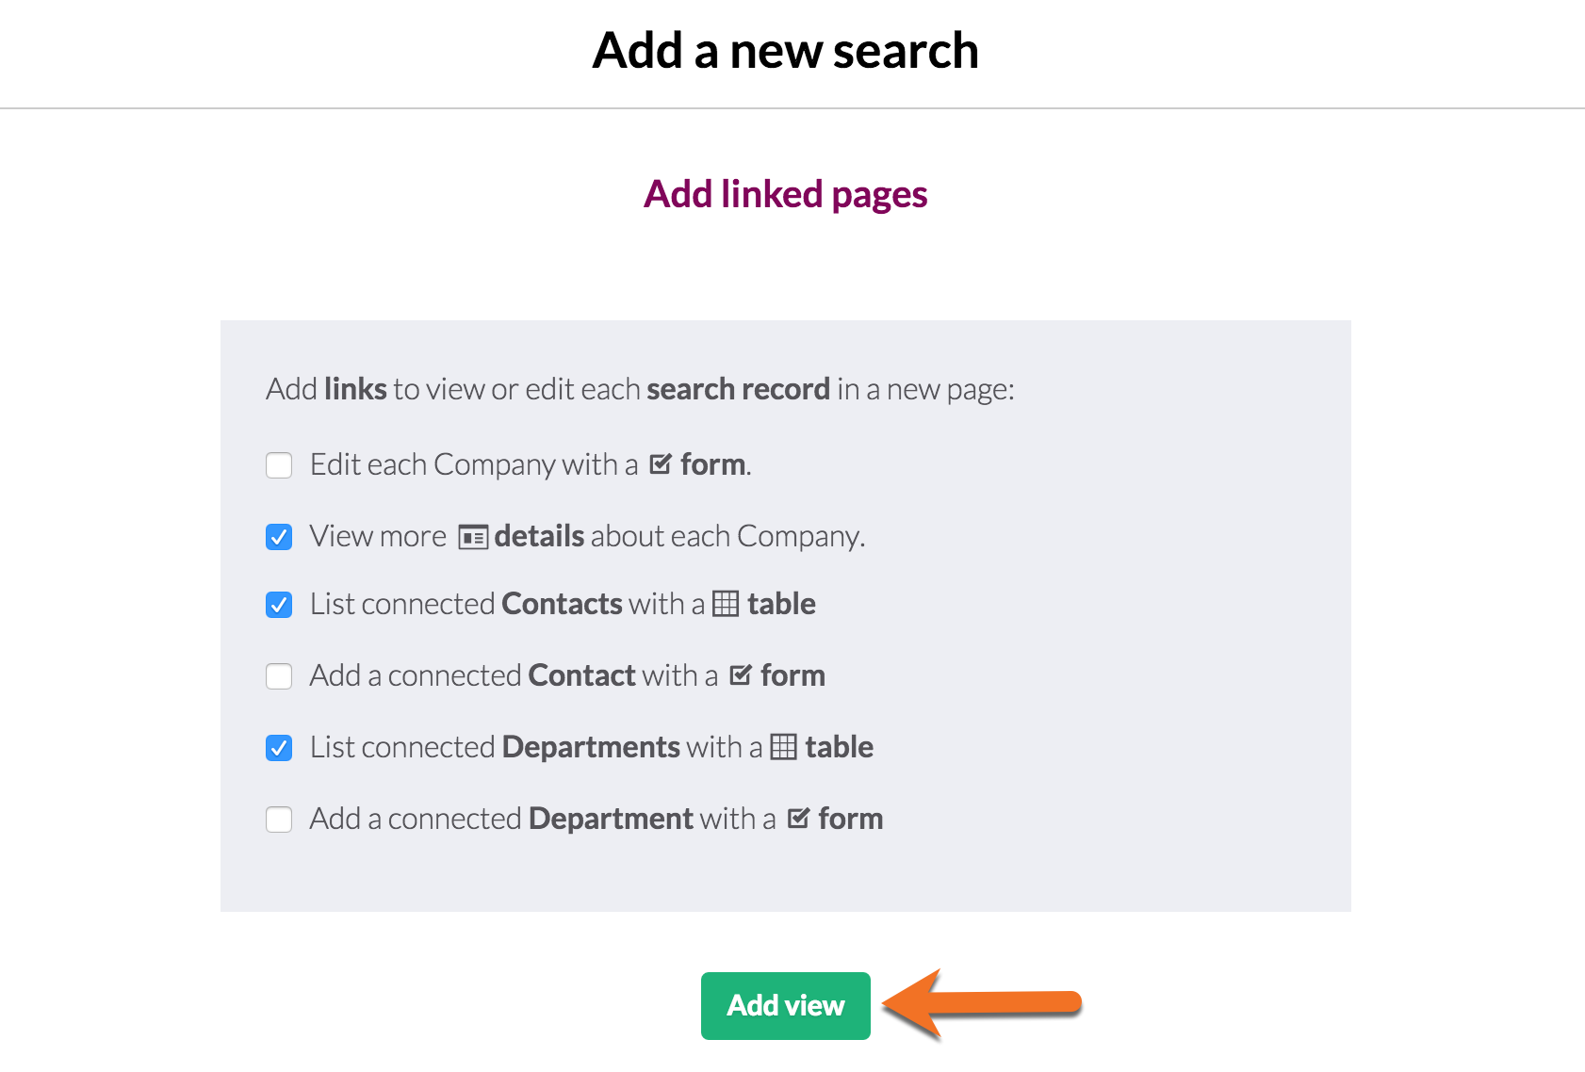Uncheck the List connected Departments checkbox
The image size is (1585, 1072).
coord(279,748)
